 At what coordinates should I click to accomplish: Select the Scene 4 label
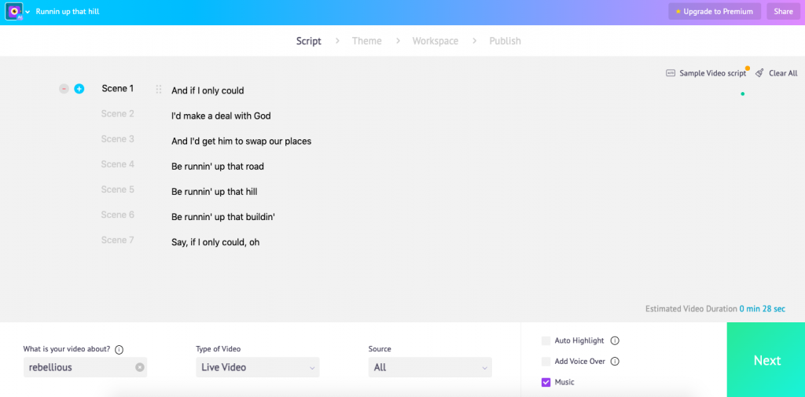point(118,164)
